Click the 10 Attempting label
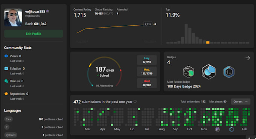256x139 pixels. click(x=104, y=86)
